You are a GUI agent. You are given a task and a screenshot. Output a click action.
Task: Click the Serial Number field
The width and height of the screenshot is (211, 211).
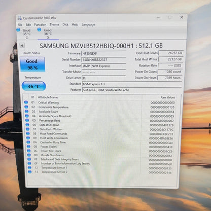tap(103, 60)
